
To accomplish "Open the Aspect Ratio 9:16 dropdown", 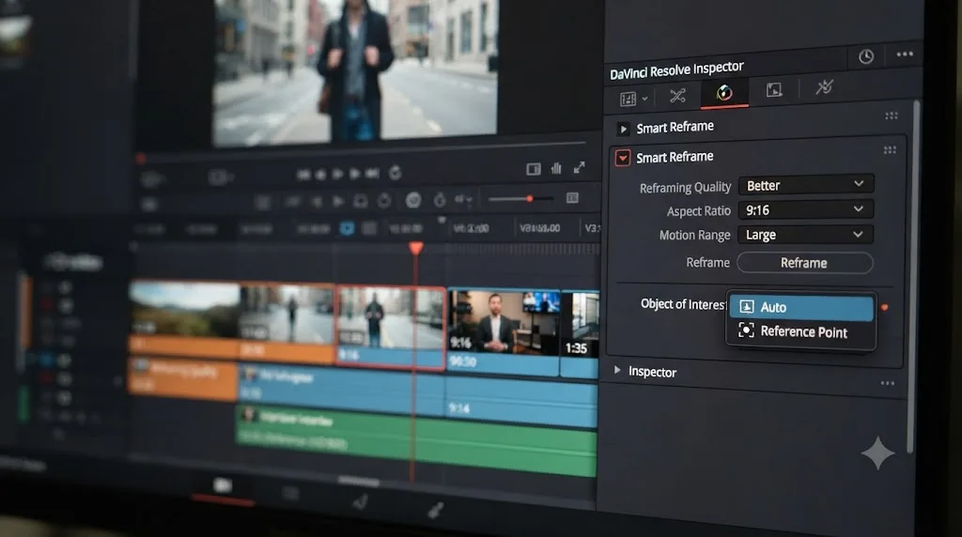I will point(805,209).
